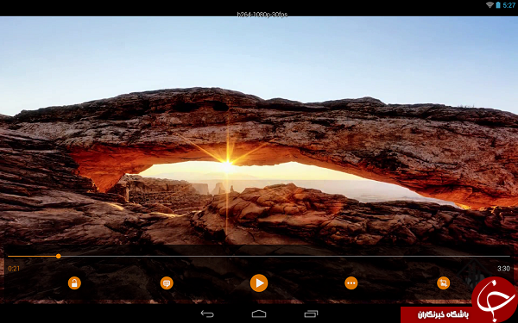Toggle the screen lock icon
The height and width of the screenshot is (323, 518).
[74, 283]
